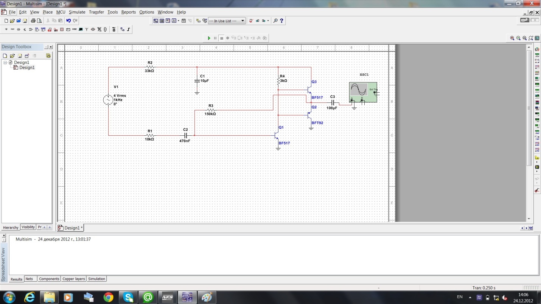
Task: Open Windows Start menu
Action: 9,297
